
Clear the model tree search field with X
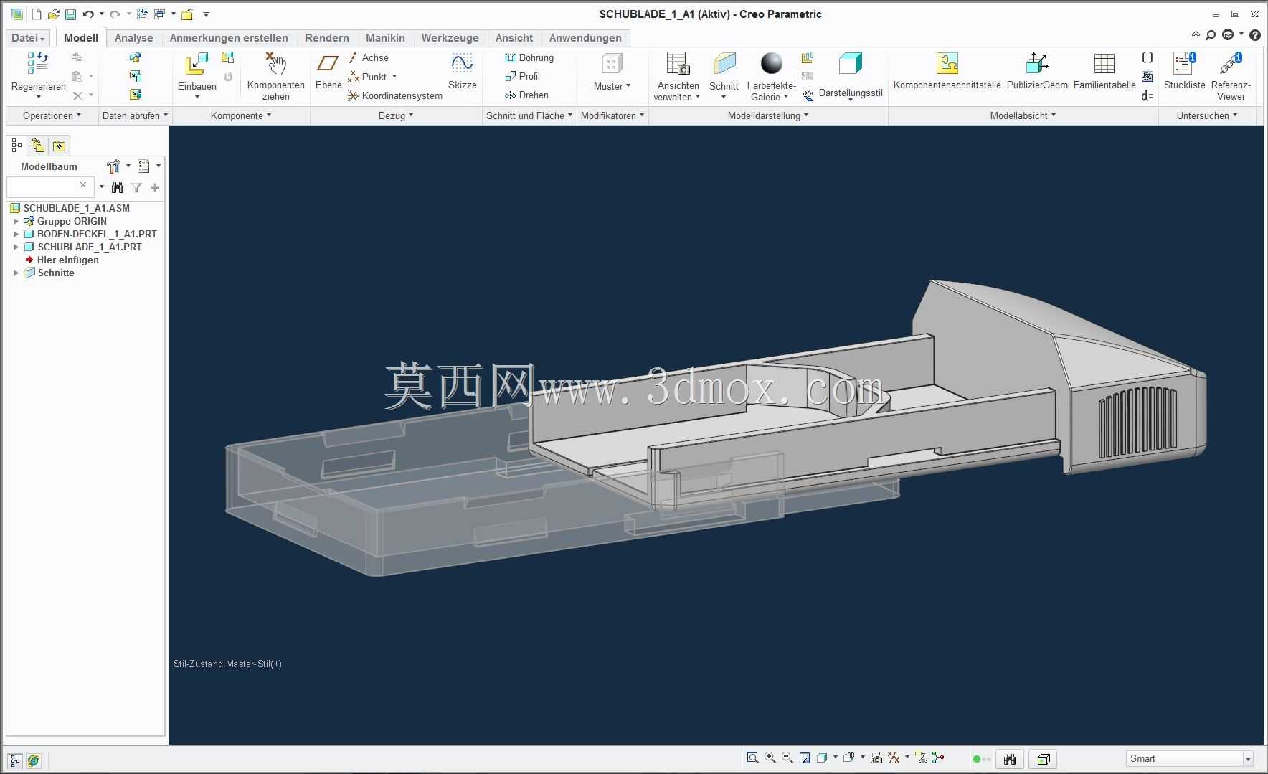pyautogui.click(x=83, y=185)
